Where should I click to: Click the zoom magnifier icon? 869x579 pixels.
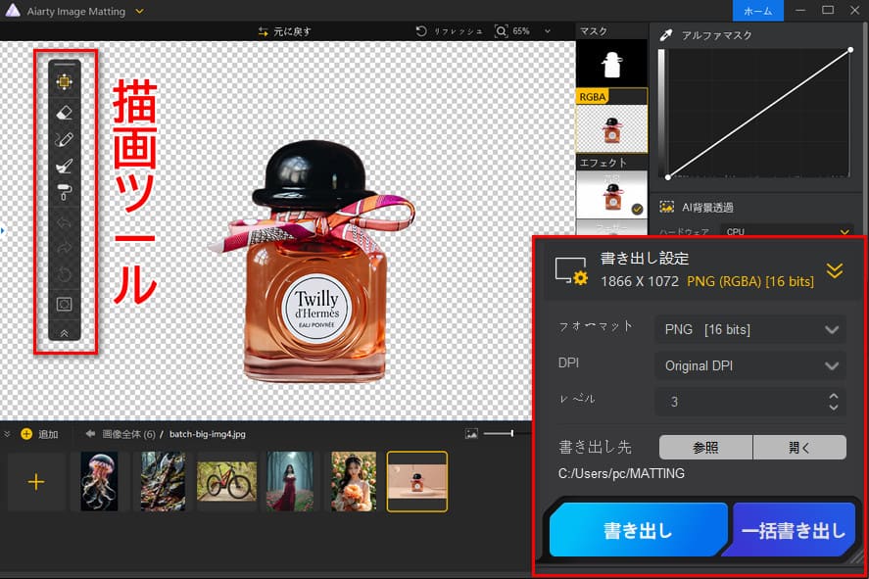click(501, 31)
